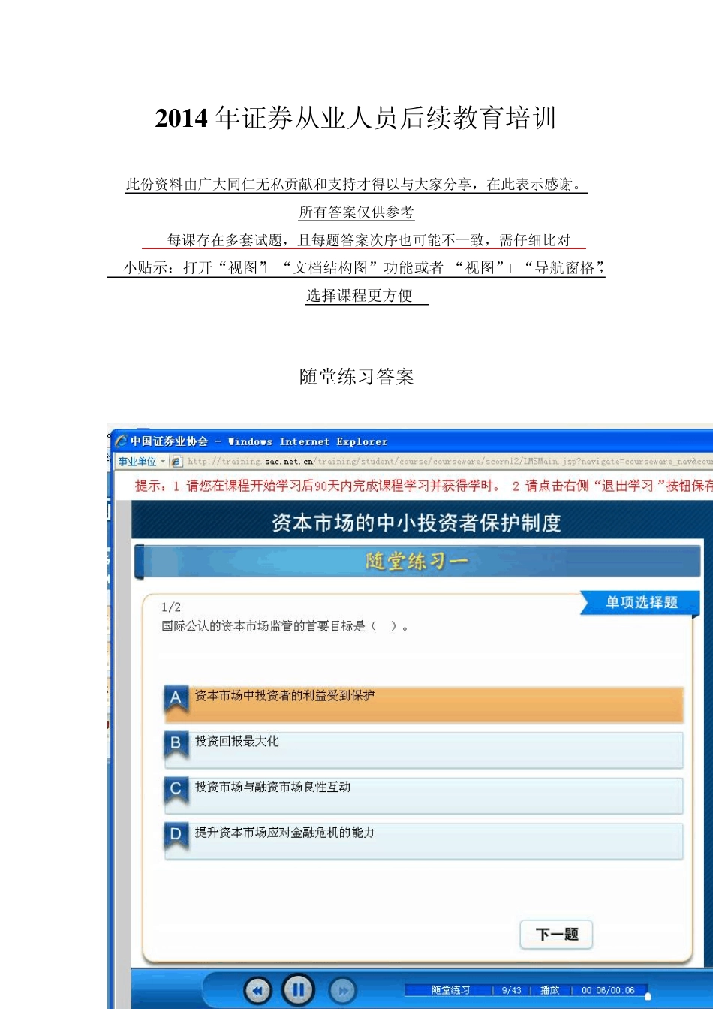Click the line starting 此份资料由广大同仁
This screenshot has width=713, height=1009.
pyautogui.click(x=356, y=184)
